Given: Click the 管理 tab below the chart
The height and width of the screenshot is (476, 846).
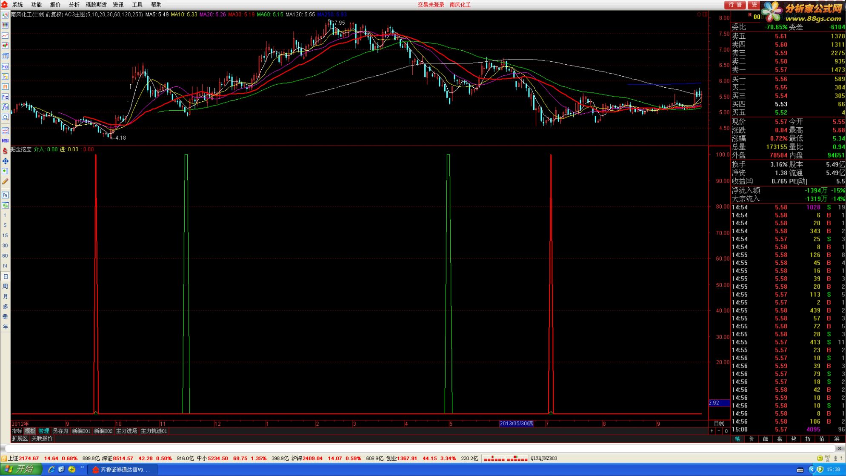Looking at the screenshot, I should click(44, 431).
